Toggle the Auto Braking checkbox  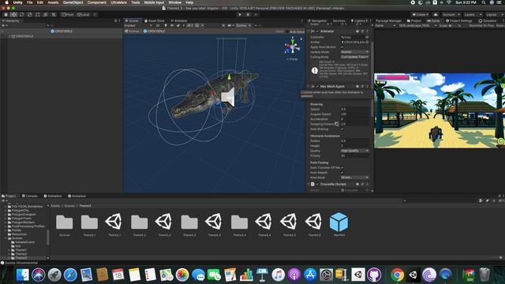342,129
